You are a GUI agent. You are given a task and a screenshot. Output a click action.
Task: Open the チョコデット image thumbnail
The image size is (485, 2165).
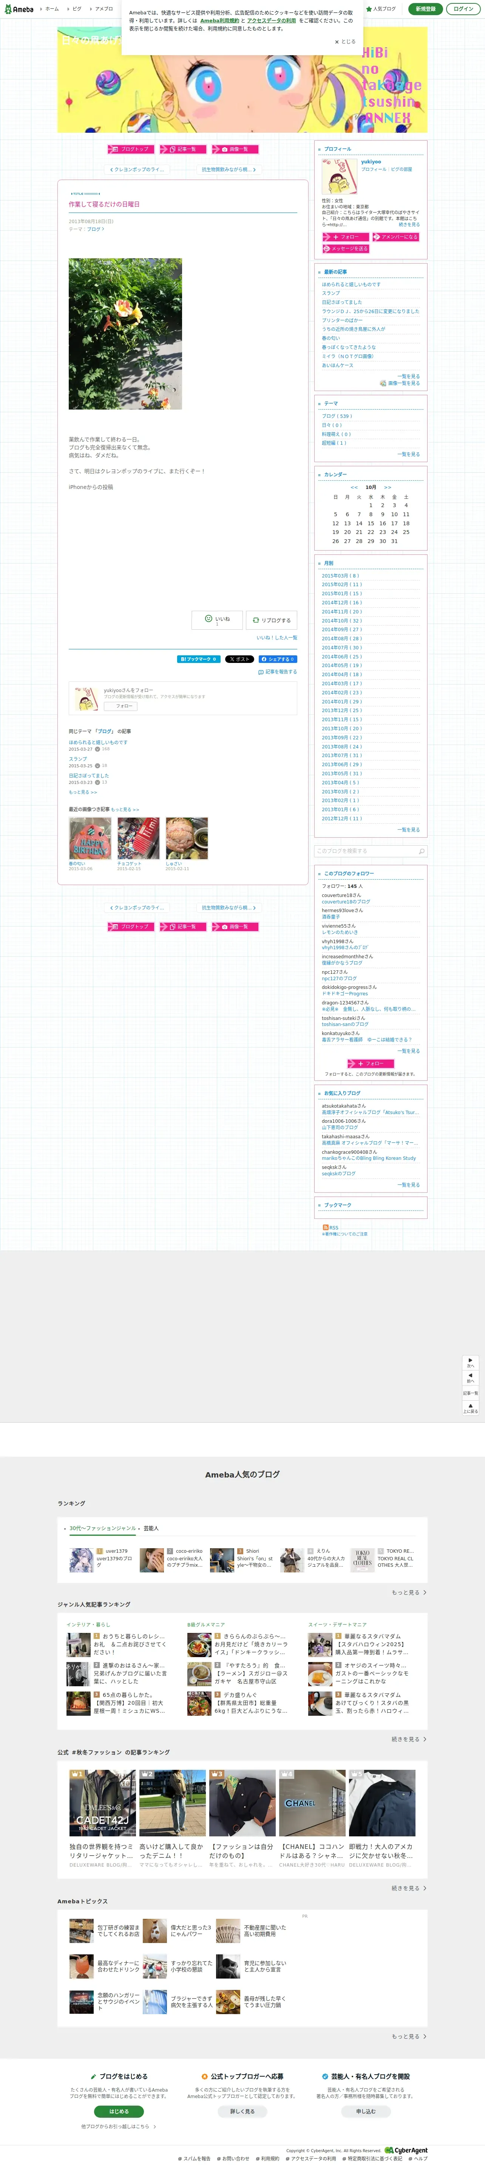139,838
